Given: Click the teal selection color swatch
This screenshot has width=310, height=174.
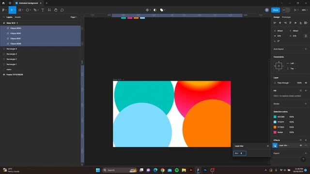Looking at the screenshot, I should (275, 117).
